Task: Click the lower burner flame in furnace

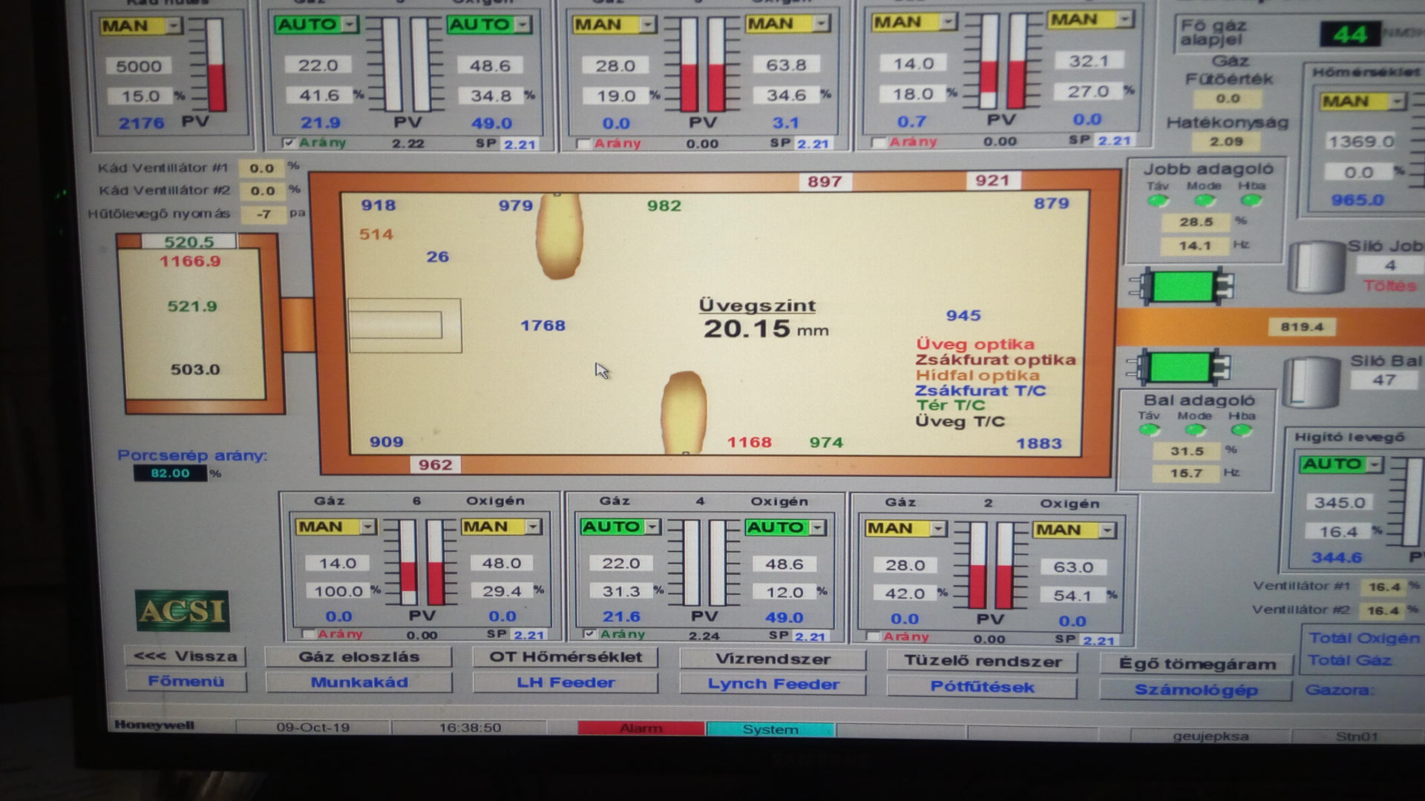Action: pos(683,412)
